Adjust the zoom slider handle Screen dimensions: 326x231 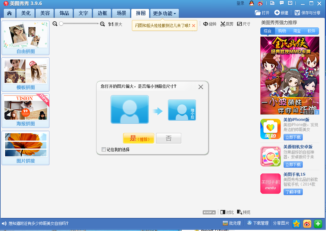[x=61, y=24]
